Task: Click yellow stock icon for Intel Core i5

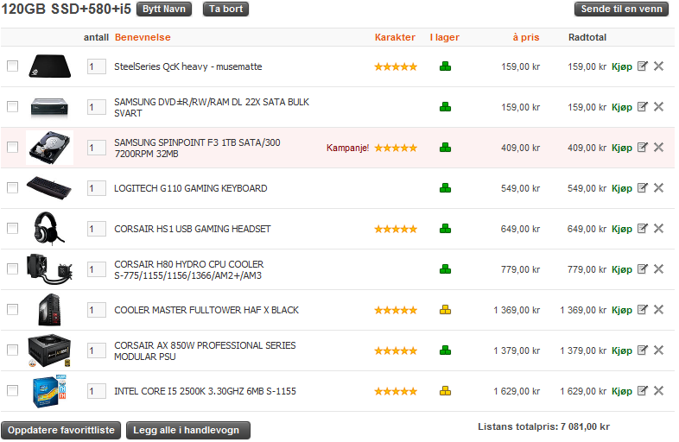Action: coord(445,391)
